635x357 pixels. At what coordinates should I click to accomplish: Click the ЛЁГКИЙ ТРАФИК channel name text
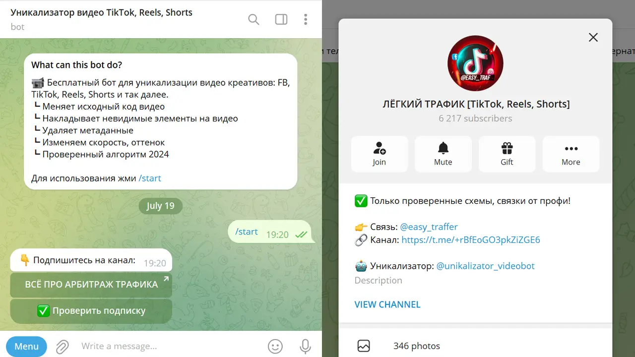476,104
